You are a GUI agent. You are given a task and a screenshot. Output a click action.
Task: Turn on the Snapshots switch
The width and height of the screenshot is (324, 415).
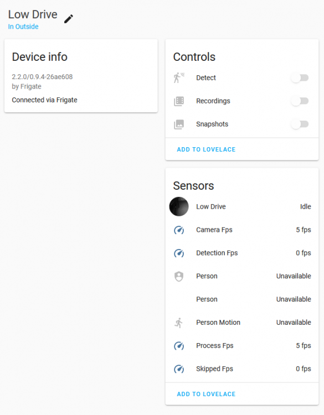(300, 124)
